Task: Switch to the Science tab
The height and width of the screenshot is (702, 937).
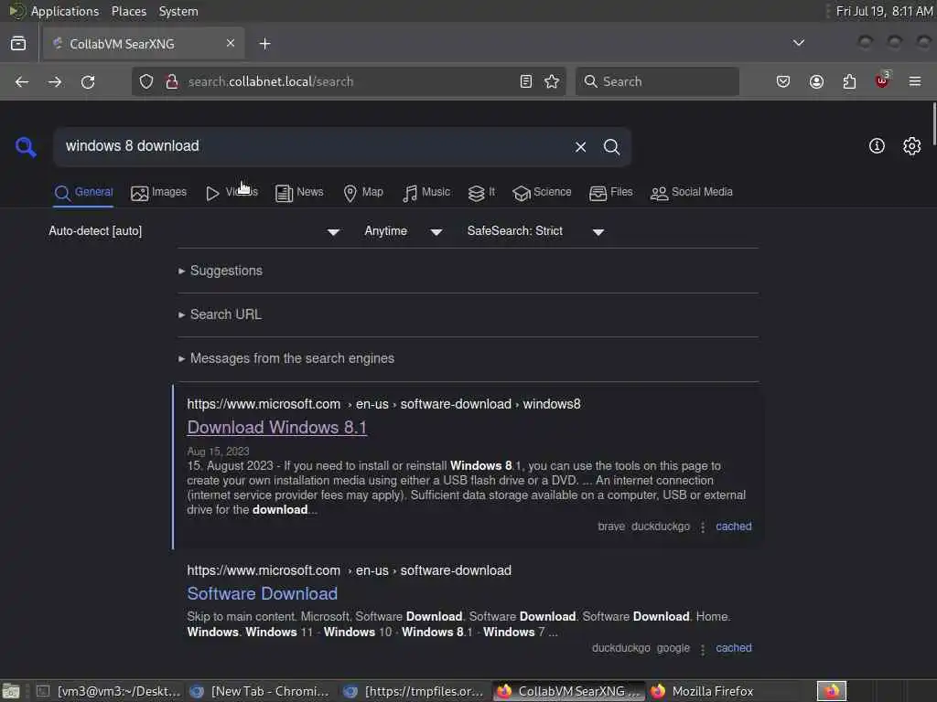Action: pos(542,193)
